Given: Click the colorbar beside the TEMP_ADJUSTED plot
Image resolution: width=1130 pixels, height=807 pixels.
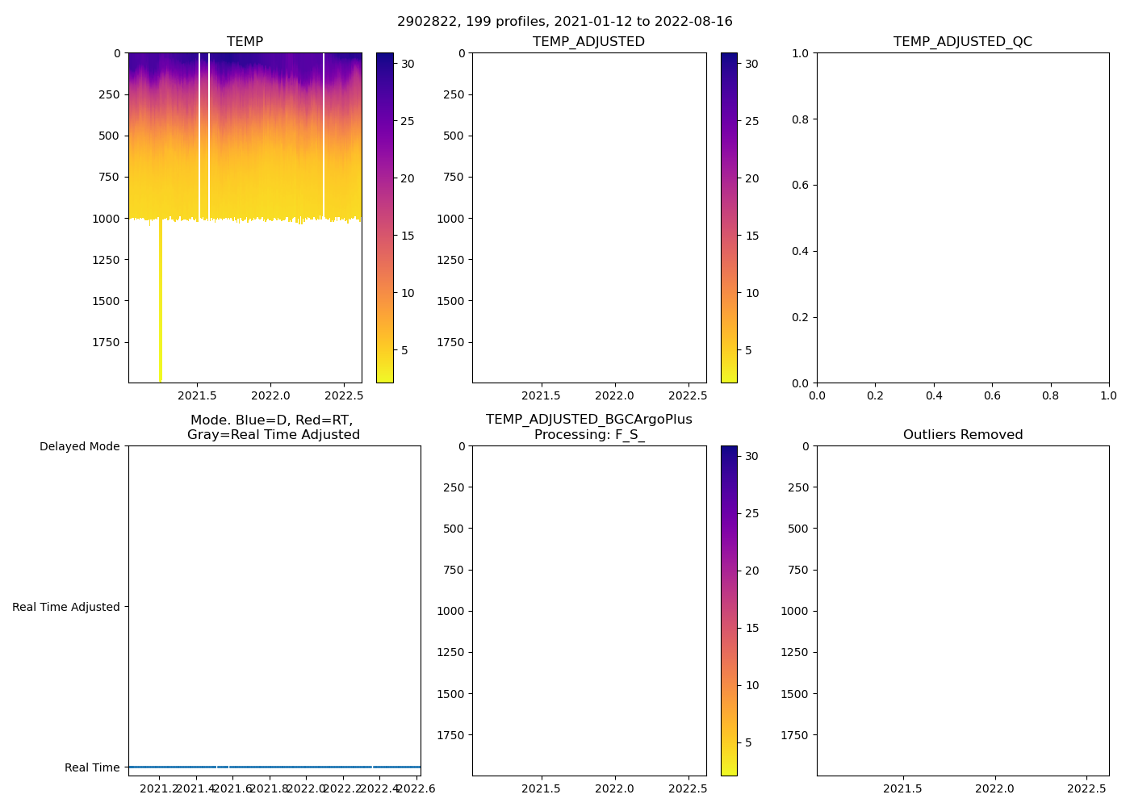Looking at the screenshot, I should (729, 218).
